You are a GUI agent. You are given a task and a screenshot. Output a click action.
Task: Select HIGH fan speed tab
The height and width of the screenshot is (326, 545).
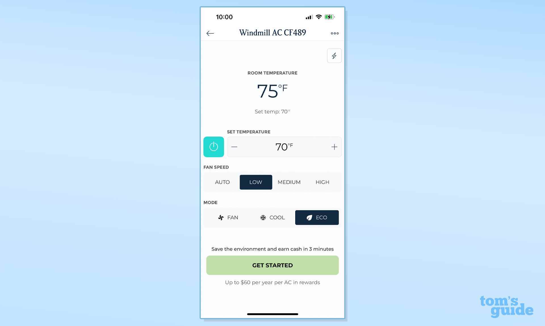tap(322, 182)
